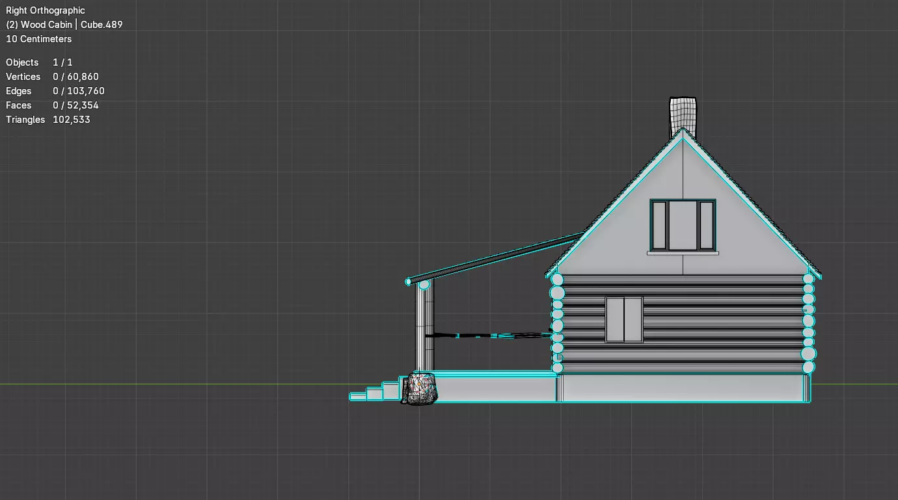Screen dimensions: 898x500
Task: Click the "0 / 52,354" faces count
Action: click(76, 105)
